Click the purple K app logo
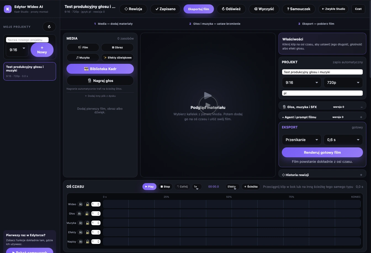The height and width of the screenshot is (253, 371). pyautogui.click(x=8, y=9)
